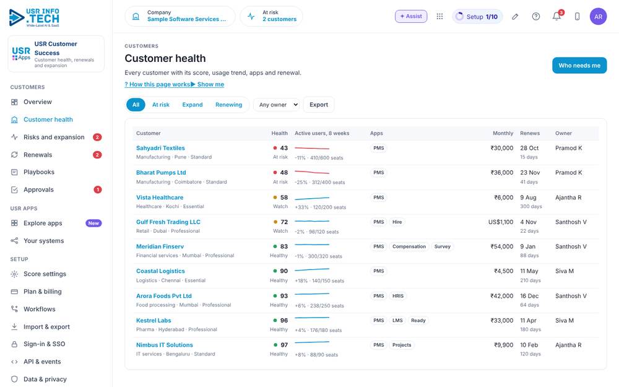Click the Explore apps grid icon
619x387 pixels.
coord(14,223)
